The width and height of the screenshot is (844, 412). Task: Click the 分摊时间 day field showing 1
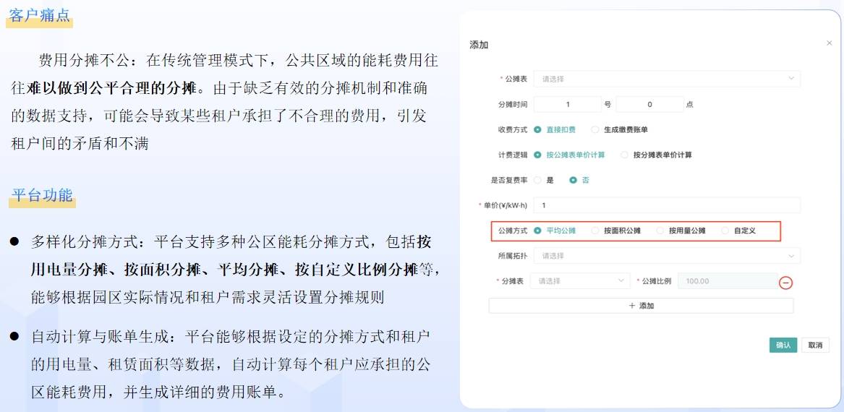tap(567, 104)
